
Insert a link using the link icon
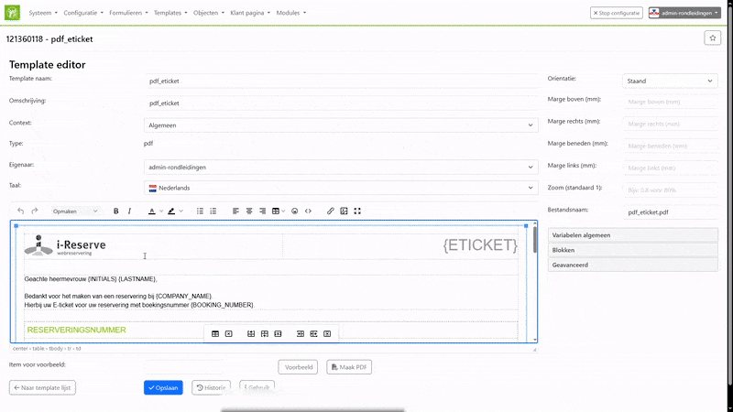331,211
